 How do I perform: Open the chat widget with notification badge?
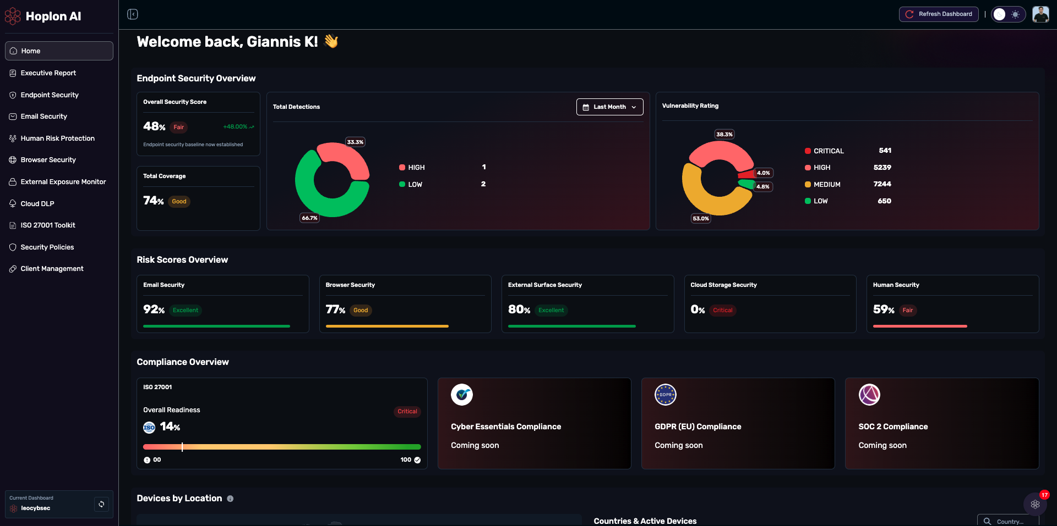[x=1035, y=503]
